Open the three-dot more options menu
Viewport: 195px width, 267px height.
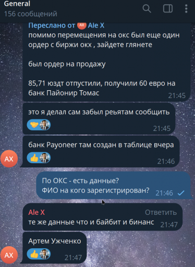[x=186, y=8]
